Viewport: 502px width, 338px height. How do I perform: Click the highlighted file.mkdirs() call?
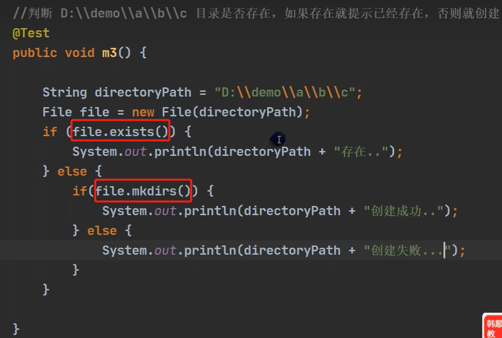[143, 191]
